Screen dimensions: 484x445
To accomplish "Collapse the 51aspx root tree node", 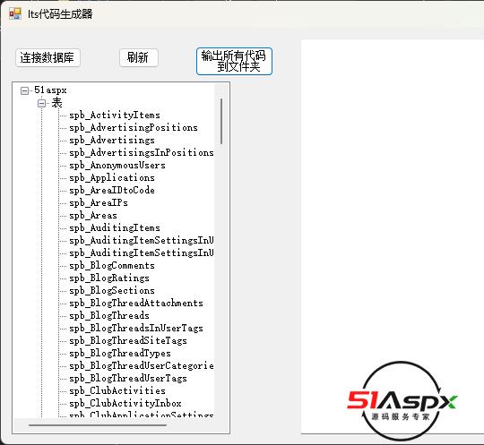I will click(24, 90).
